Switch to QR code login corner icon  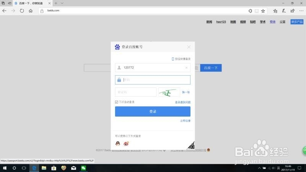(191, 146)
